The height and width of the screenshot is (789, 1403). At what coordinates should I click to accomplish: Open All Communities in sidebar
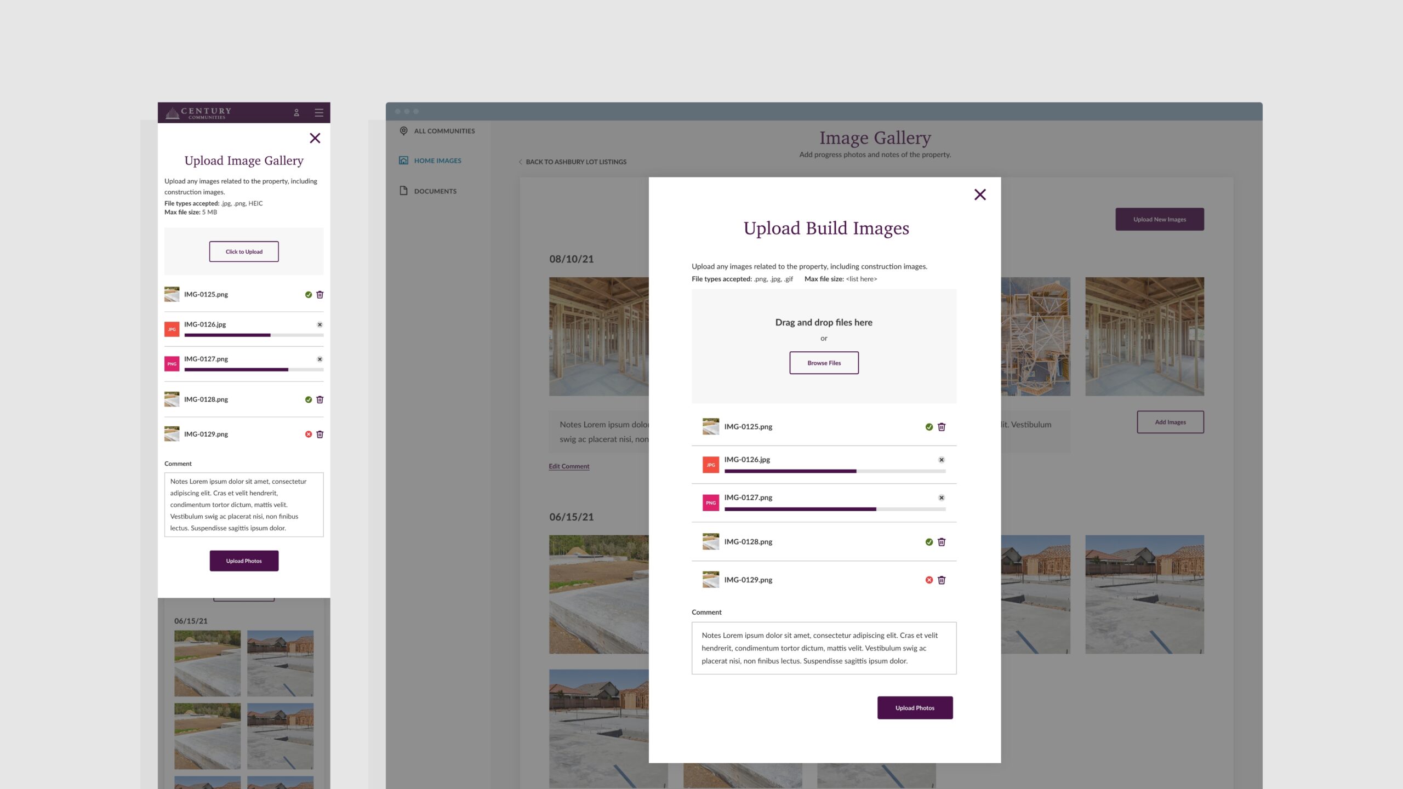click(444, 131)
